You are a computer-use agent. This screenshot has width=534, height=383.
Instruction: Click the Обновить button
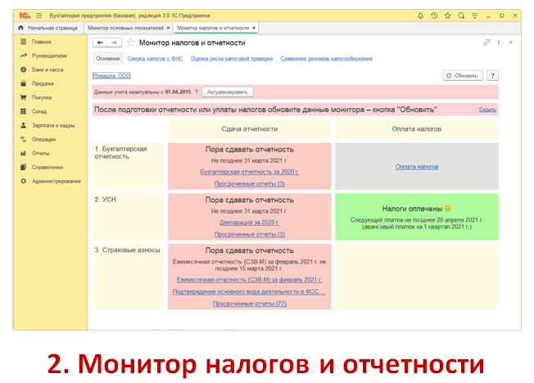463,75
